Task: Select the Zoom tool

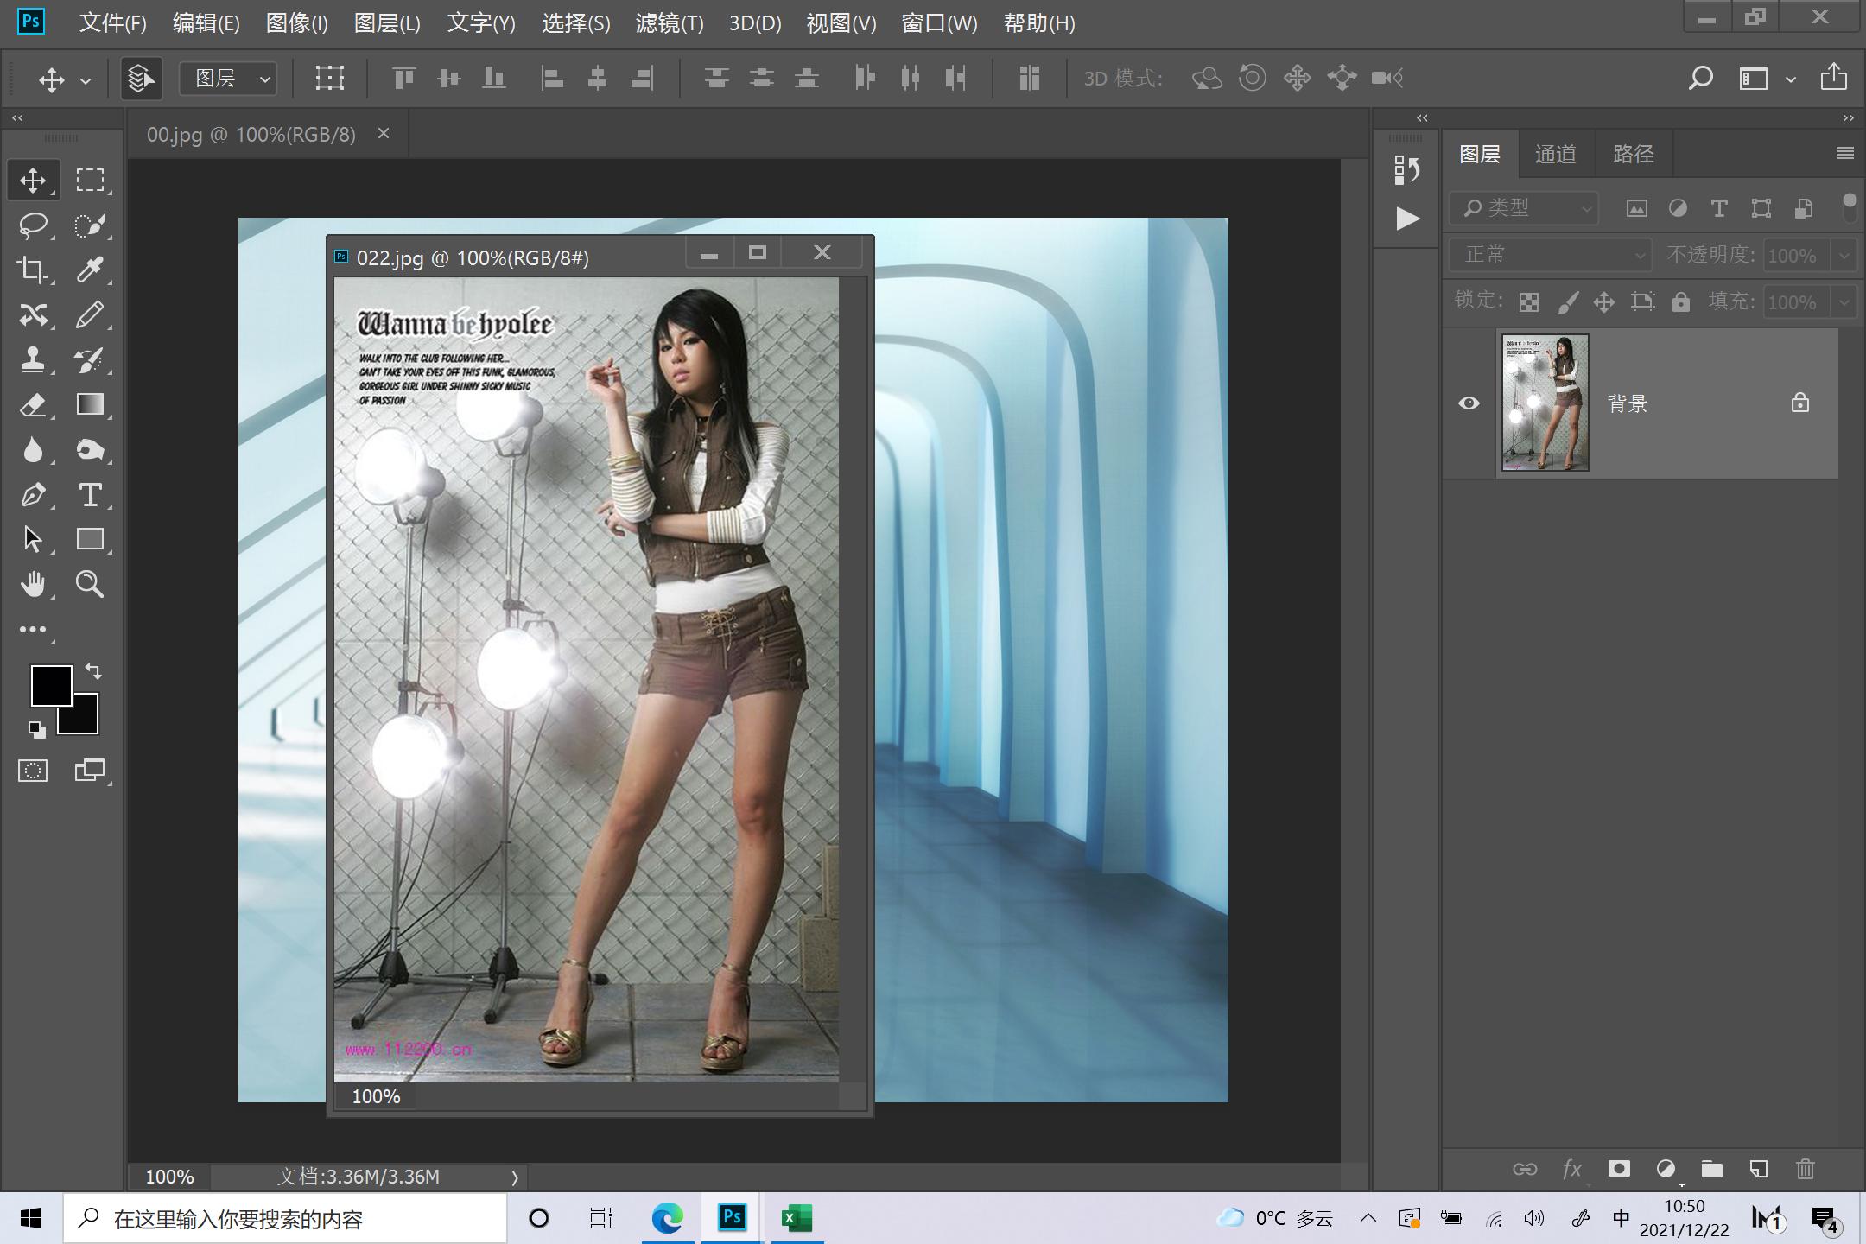Action: coord(90,584)
